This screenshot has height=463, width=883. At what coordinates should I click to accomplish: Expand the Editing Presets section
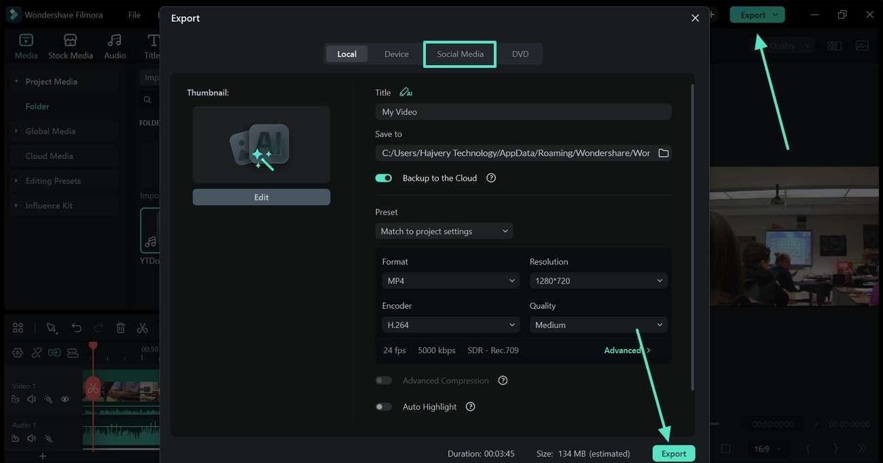[16, 181]
